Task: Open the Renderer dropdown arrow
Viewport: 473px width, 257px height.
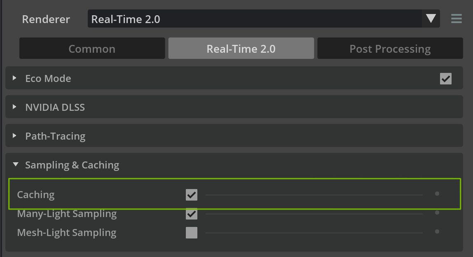Action: (x=431, y=19)
